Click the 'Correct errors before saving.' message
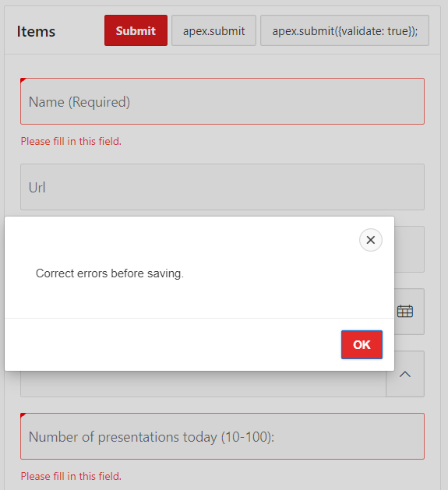 109,273
